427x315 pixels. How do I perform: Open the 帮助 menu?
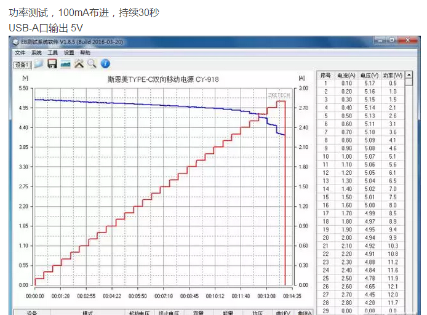(85, 53)
